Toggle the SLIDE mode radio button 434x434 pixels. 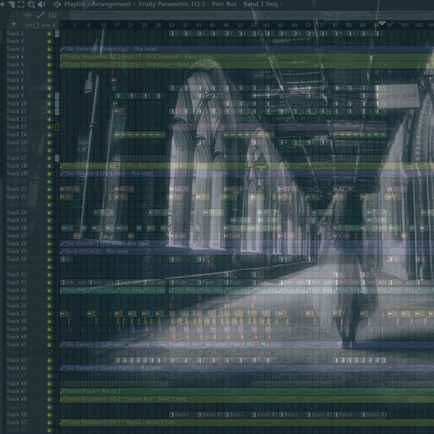click(x=54, y=25)
